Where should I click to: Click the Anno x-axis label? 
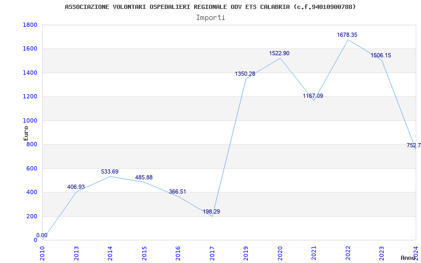(x=408, y=258)
